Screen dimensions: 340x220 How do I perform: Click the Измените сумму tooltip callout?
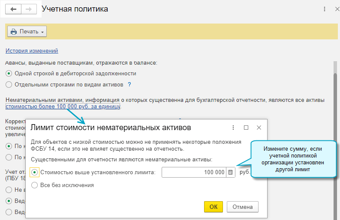(294, 158)
